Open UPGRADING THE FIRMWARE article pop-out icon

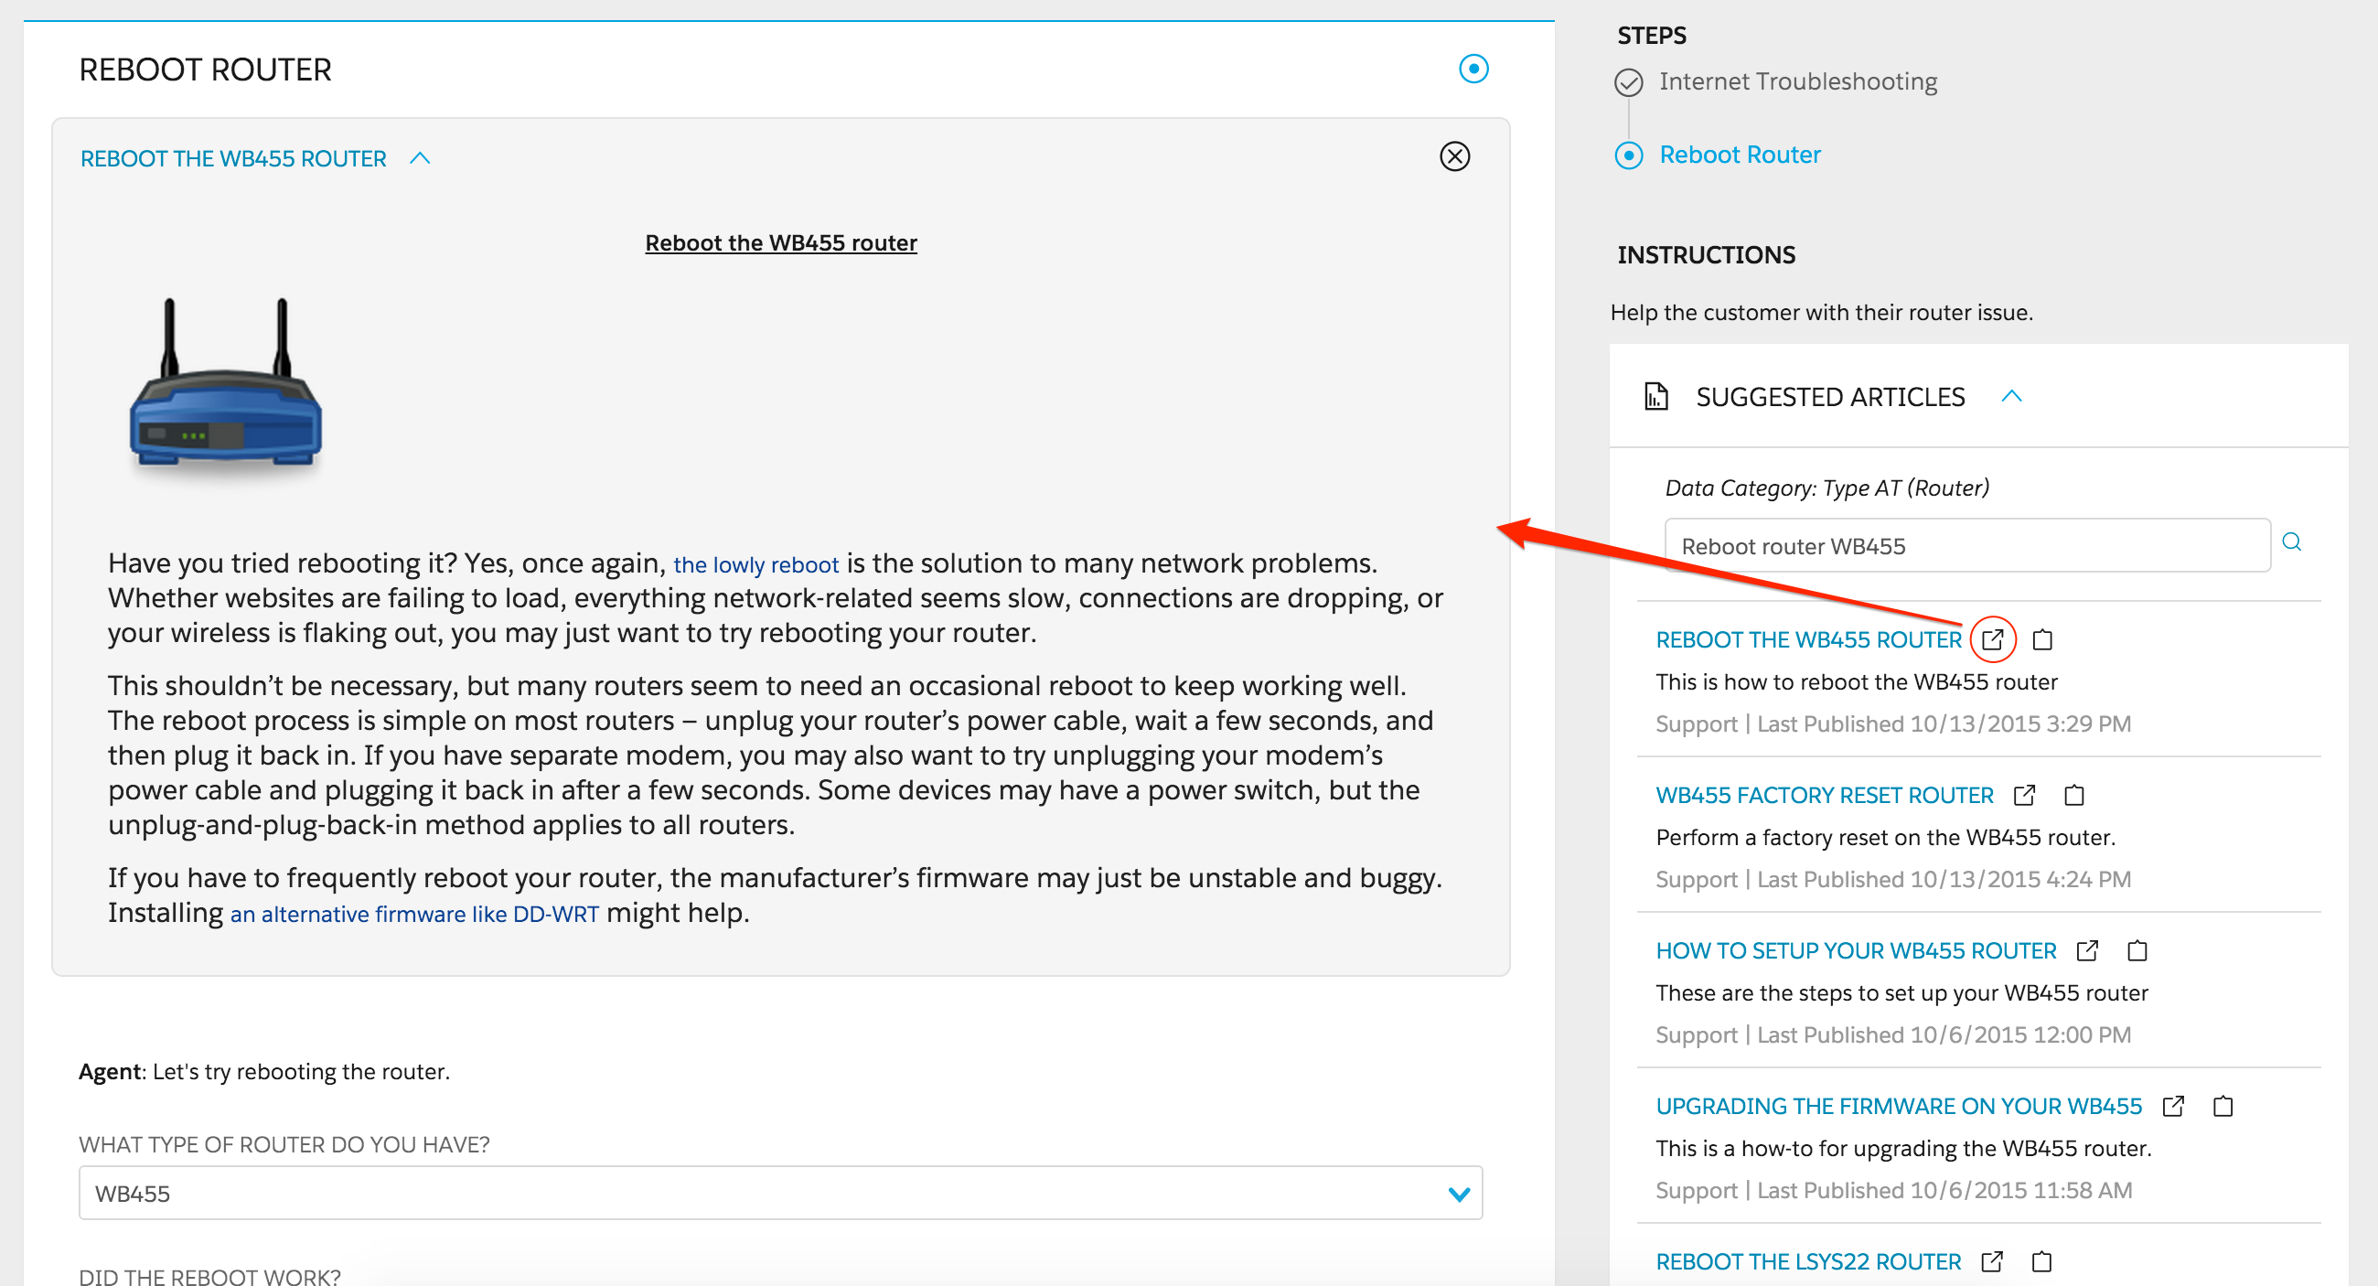2172,1105
